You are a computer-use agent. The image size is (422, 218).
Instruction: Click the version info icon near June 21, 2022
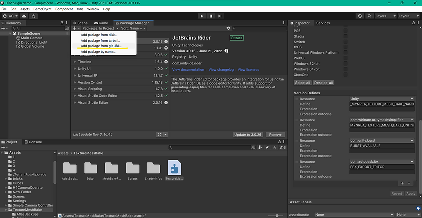point(227,51)
